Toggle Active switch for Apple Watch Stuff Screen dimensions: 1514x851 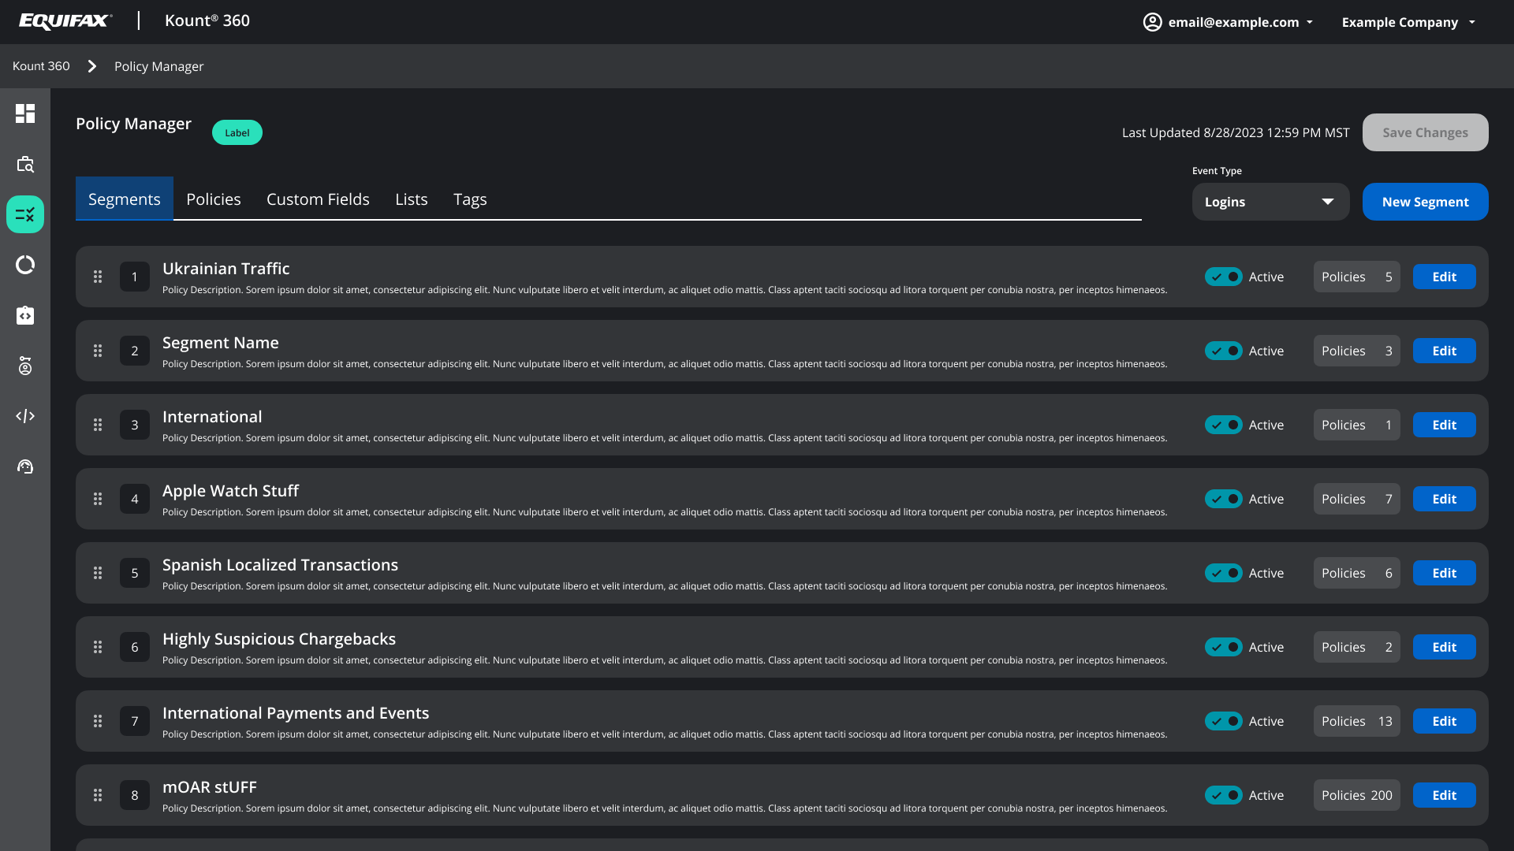pyautogui.click(x=1224, y=499)
